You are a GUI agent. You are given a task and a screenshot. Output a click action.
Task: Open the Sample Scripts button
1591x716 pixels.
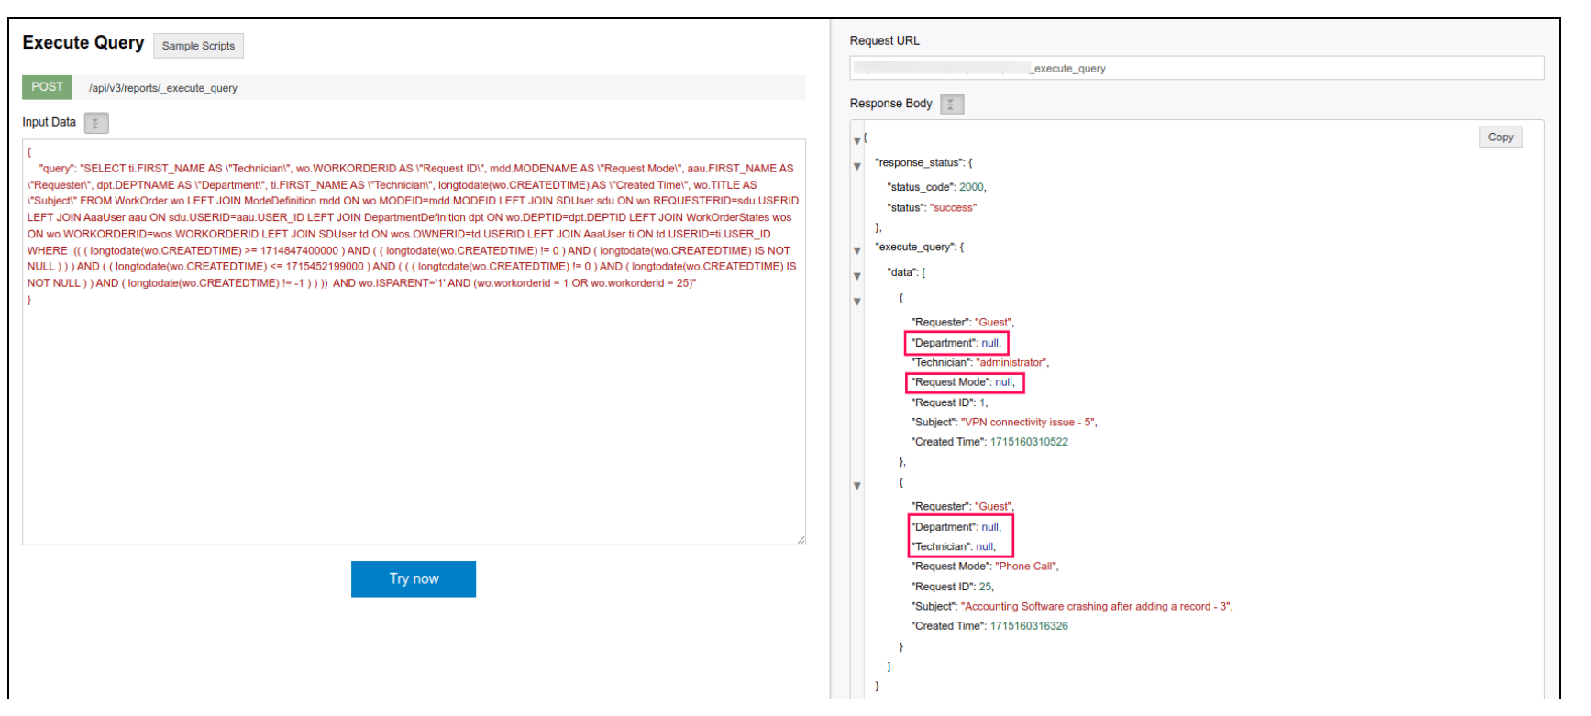pos(198,46)
